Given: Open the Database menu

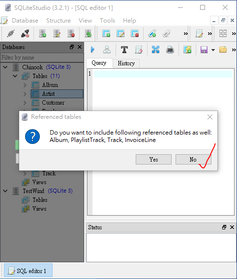Looking at the screenshot, I should click(25, 21).
